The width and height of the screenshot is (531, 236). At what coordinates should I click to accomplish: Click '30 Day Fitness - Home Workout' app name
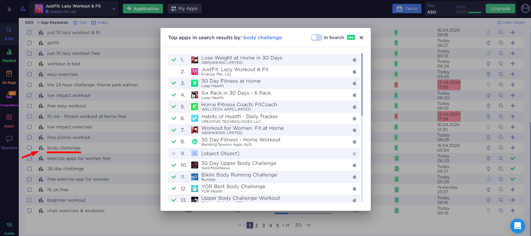[241, 140]
